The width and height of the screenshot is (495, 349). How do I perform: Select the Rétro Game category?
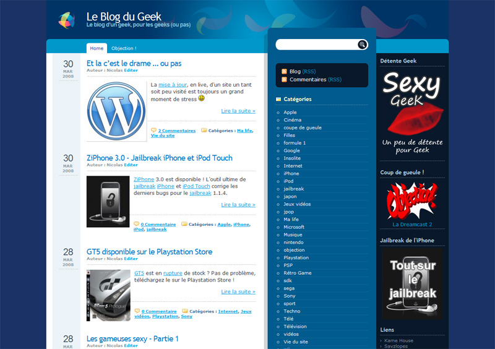298,273
